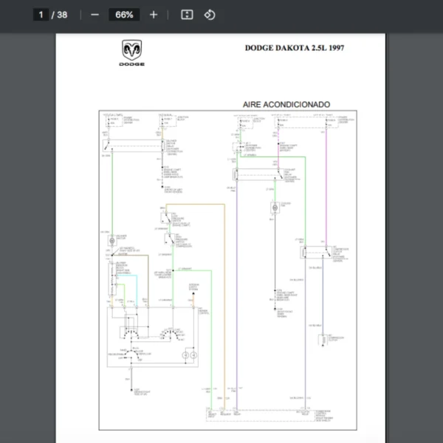Click the rotate counterclockwise icon
The height and width of the screenshot is (443, 443).
210,15
